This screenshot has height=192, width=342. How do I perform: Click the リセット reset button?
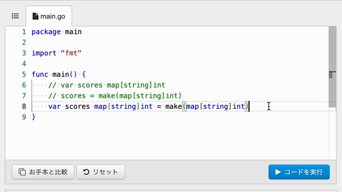[x=101, y=172]
